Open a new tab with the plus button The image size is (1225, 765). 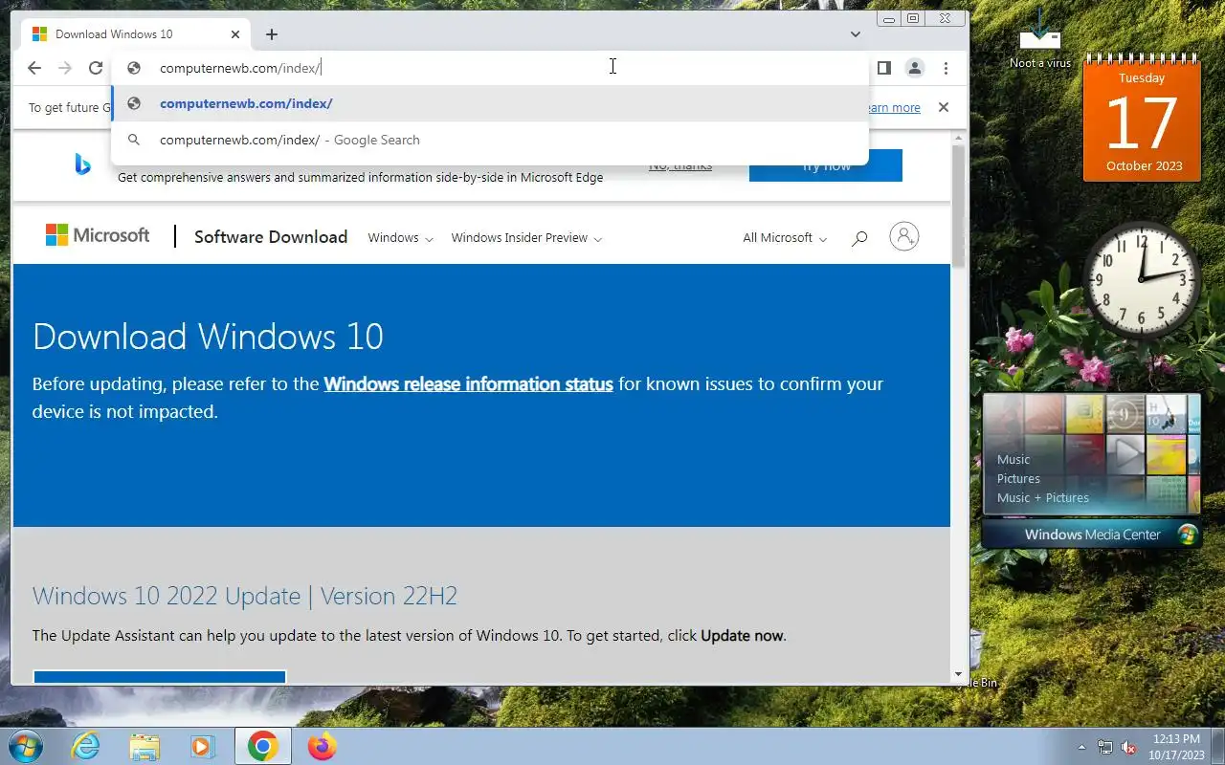click(x=272, y=34)
